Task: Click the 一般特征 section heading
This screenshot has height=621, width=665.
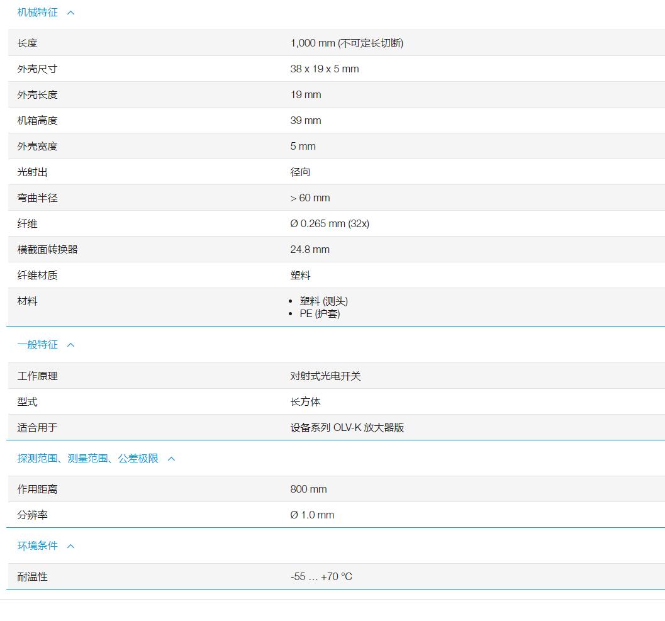Action: coord(37,344)
